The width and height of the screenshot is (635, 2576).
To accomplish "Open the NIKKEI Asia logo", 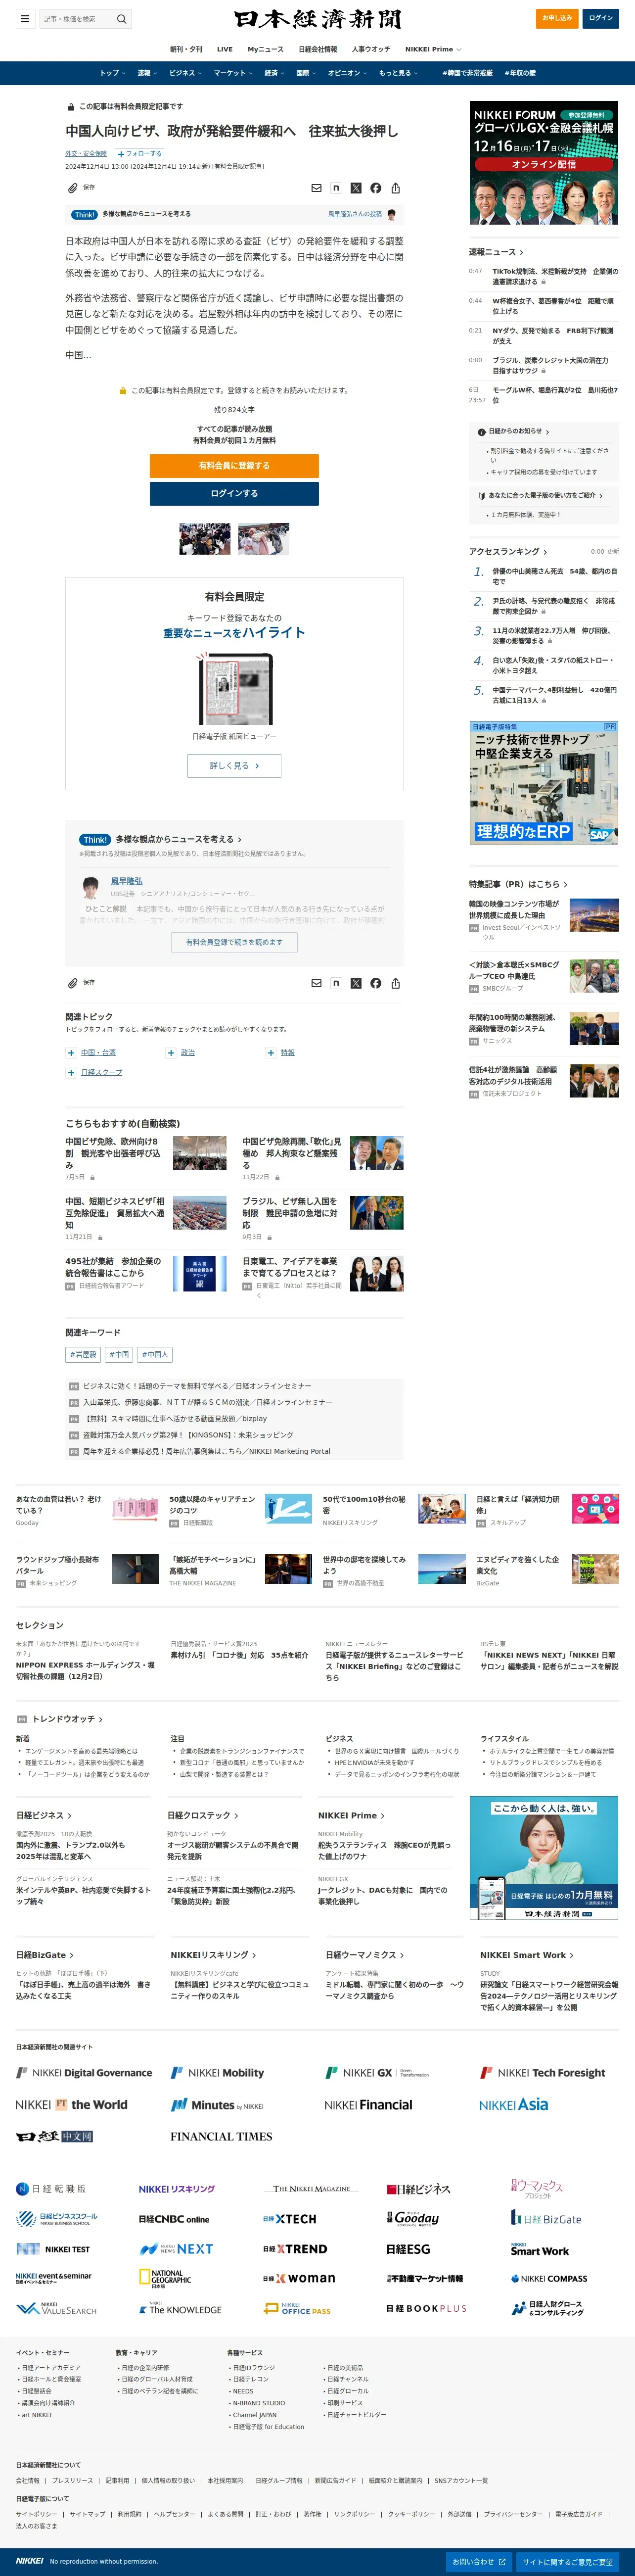I will tap(513, 2104).
